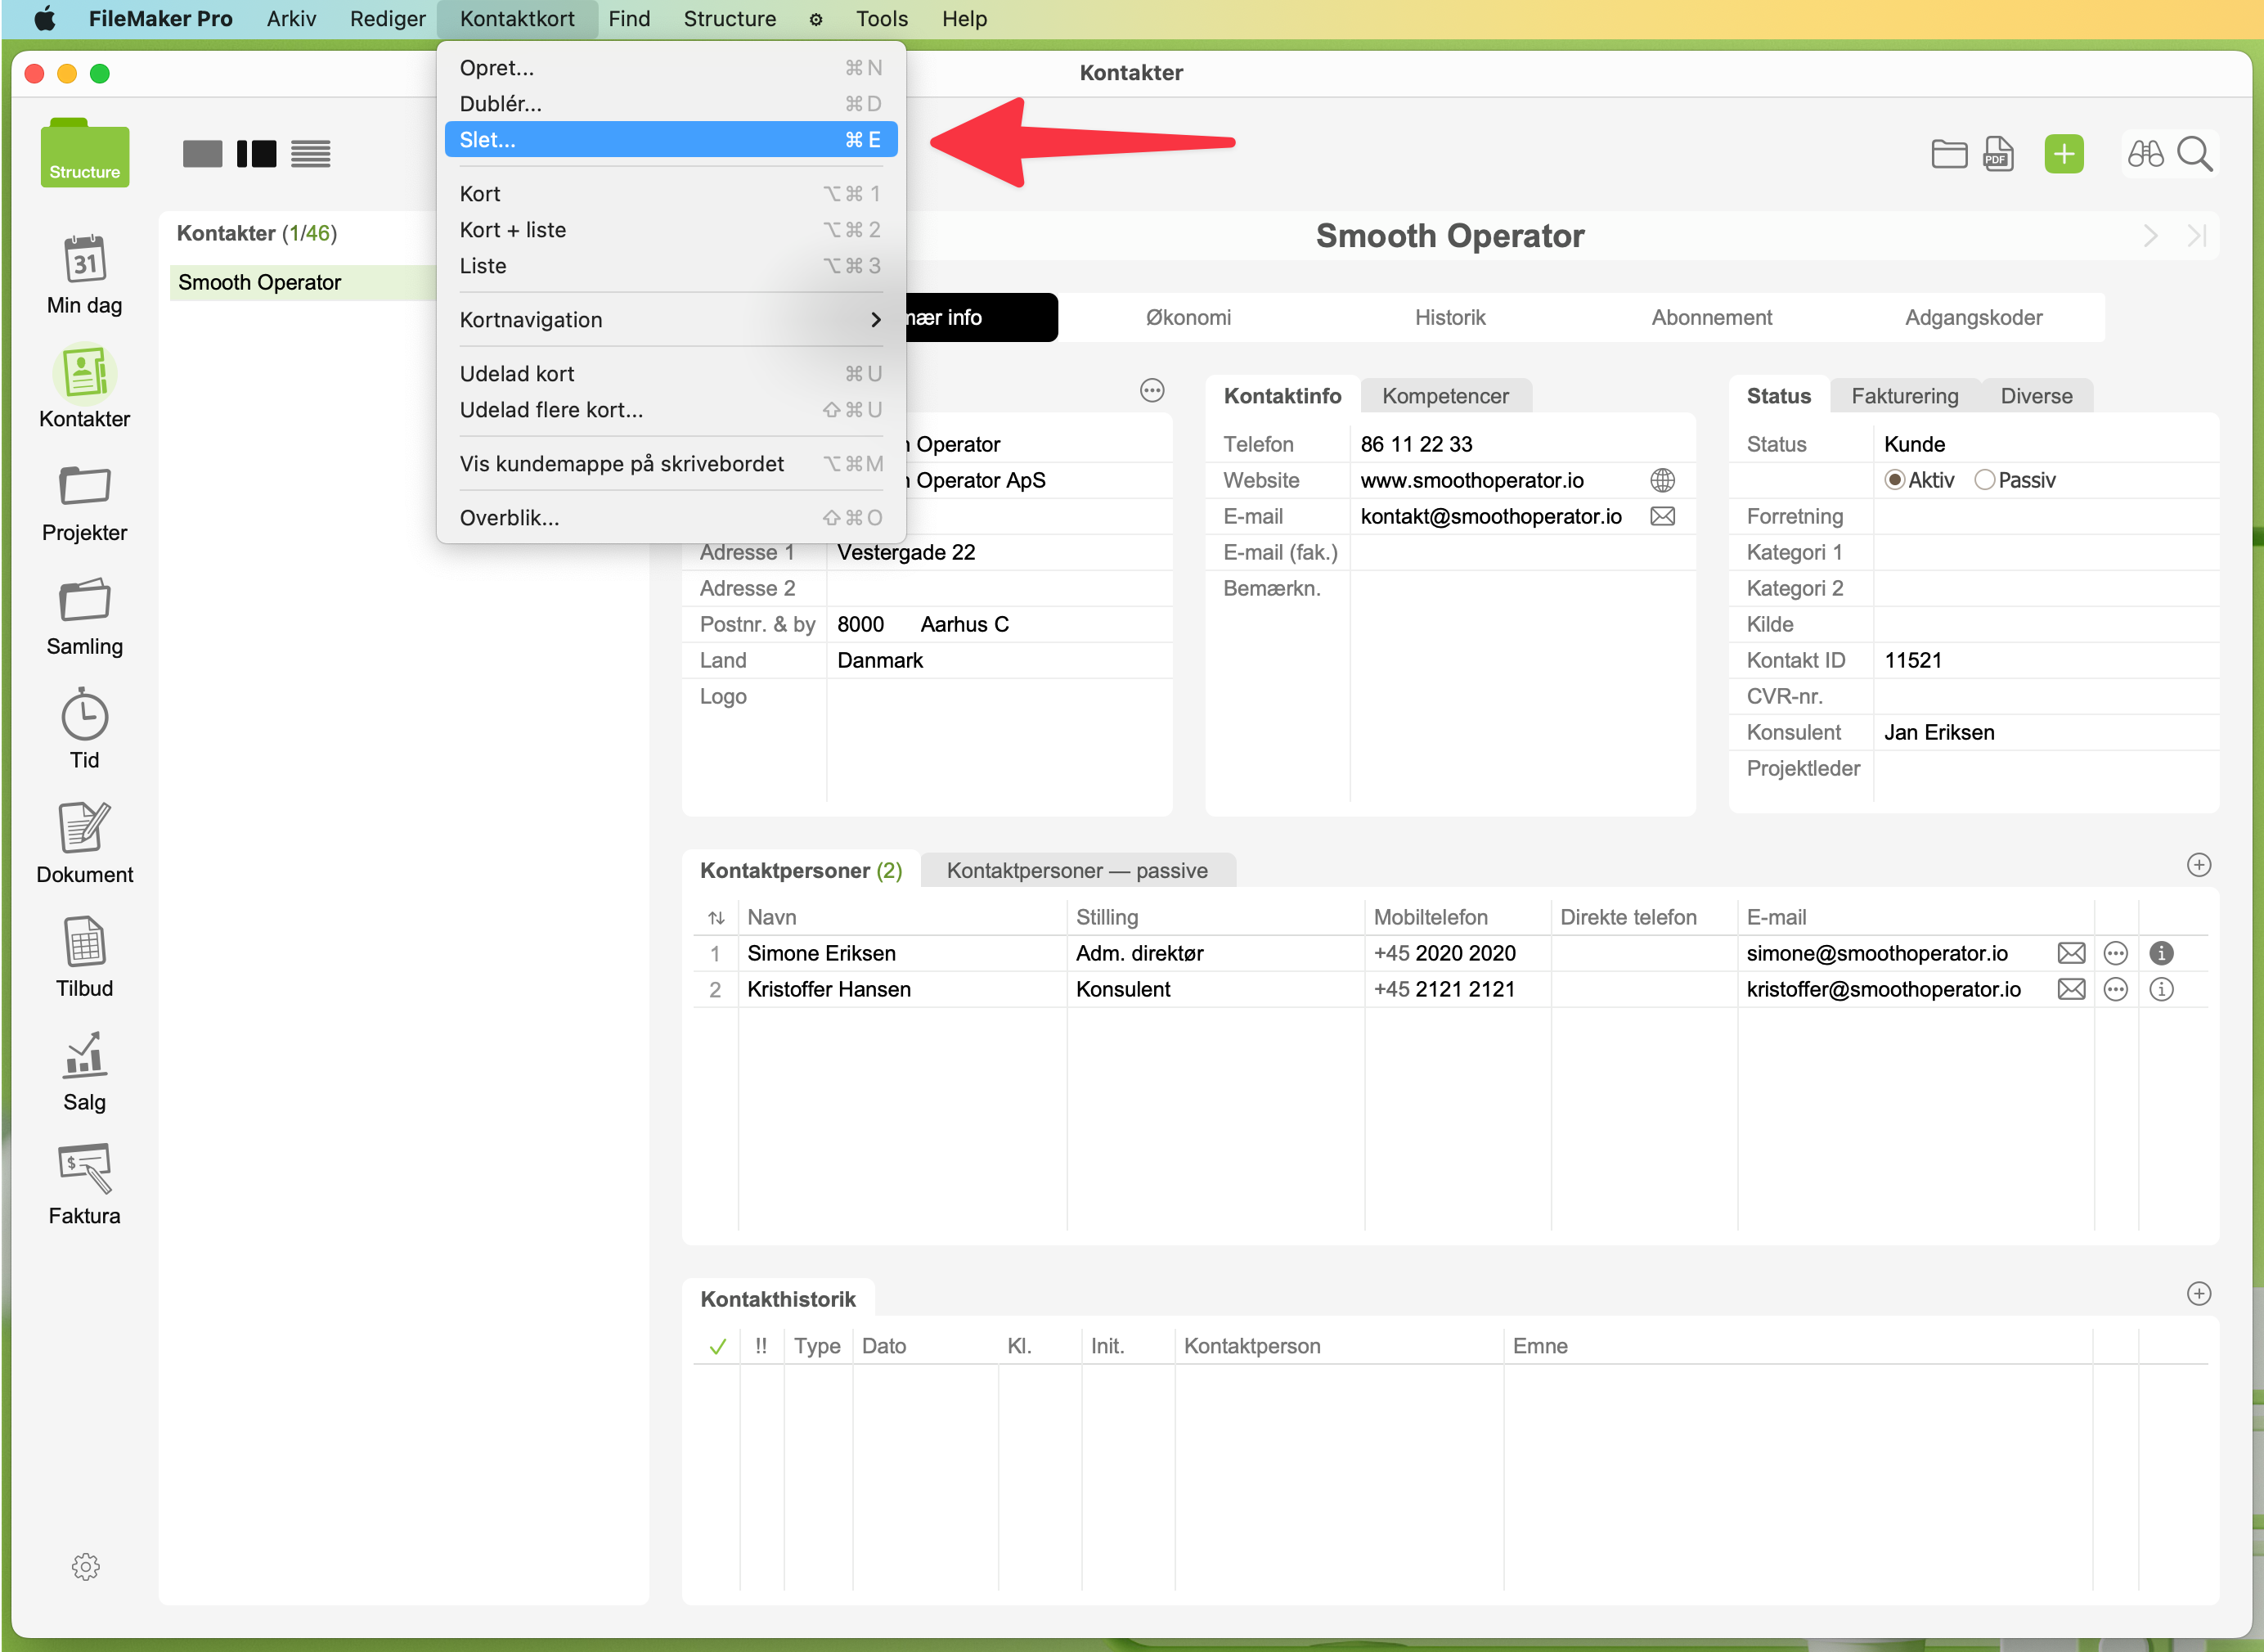This screenshot has height=1652, width=2264.
Task: Go to next record with chevron arrow
Action: pos(2150,236)
